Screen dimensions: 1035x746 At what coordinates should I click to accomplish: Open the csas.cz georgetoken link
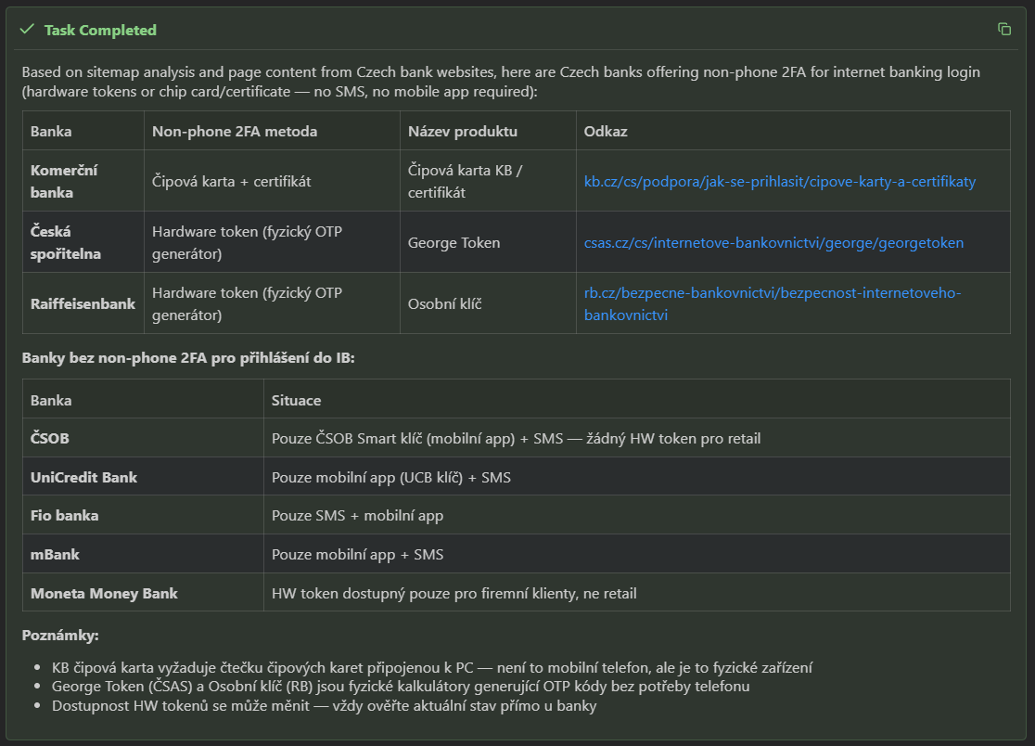(x=773, y=243)
